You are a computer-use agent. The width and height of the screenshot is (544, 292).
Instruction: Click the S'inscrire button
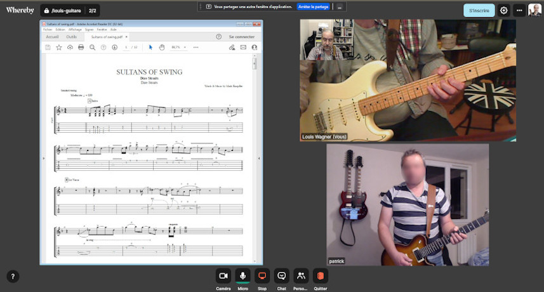pos(479,10)
